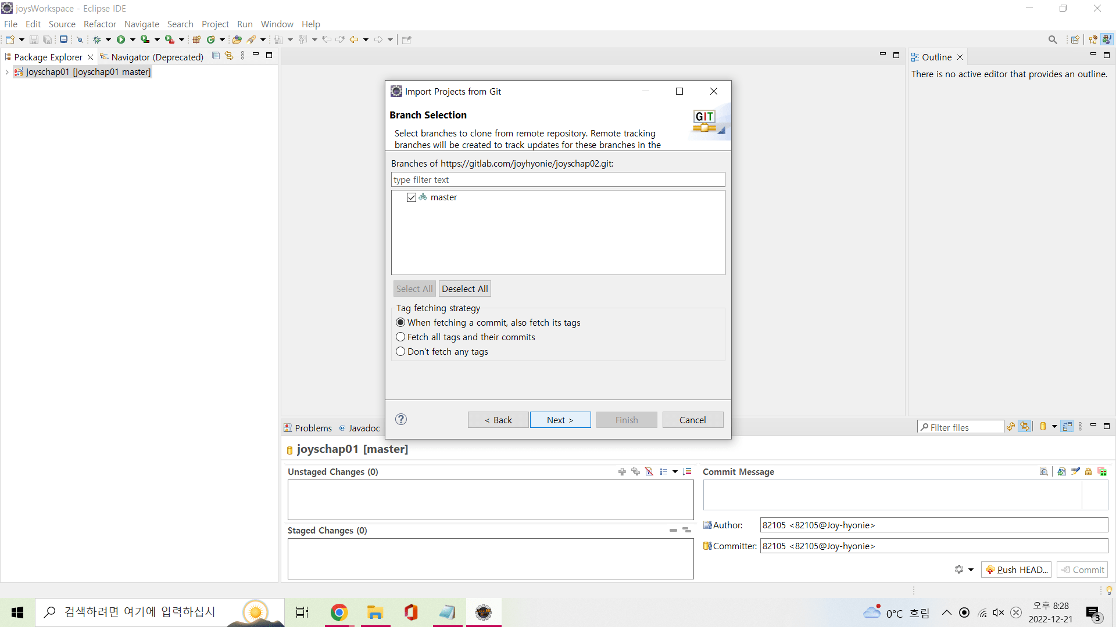Expand joyschap01 project tree node

point(6,72)
